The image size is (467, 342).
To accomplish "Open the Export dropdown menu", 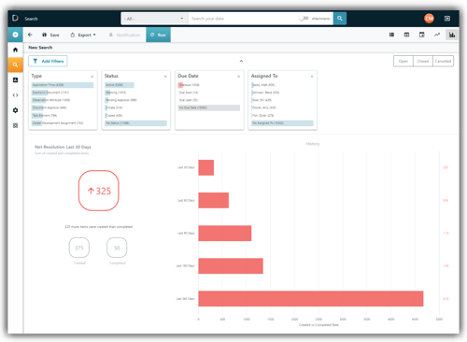I will [x=83, y=35].
